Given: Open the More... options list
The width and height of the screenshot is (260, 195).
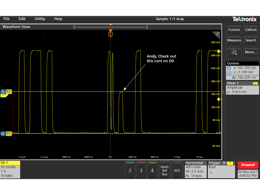Looking at the screenshot, I should point(251,52).
